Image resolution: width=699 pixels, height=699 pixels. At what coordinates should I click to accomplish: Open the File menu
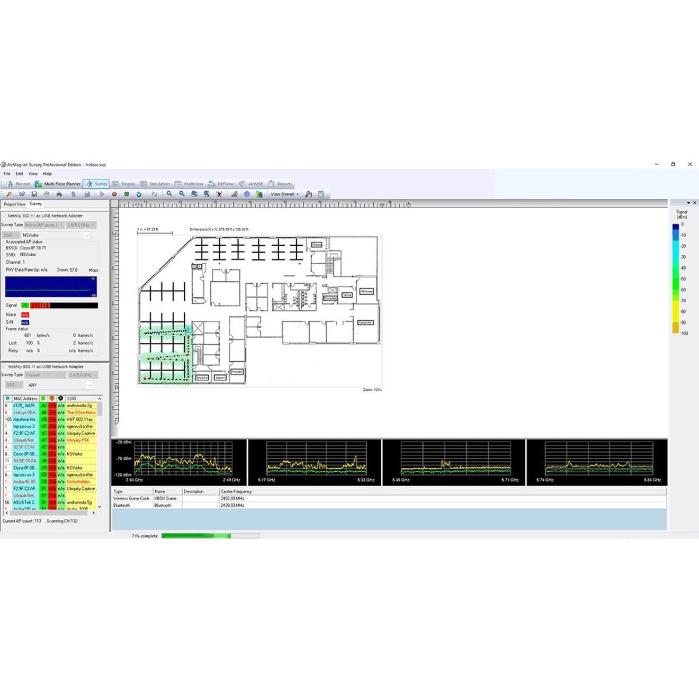(x=7, y=173)
